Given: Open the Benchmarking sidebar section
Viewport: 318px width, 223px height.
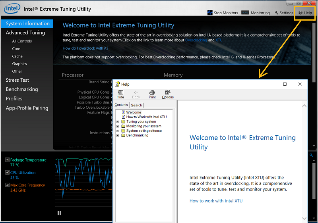Looking at the screenshot, I should pyautogui.click(x=22, y=89).
